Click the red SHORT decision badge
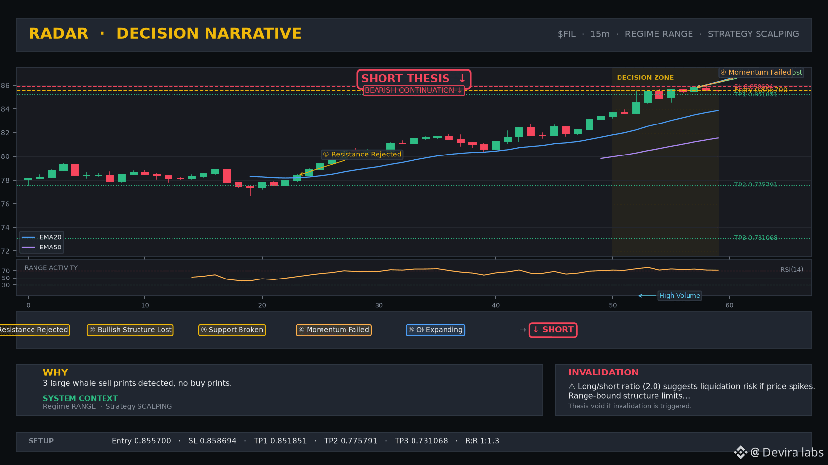This screenshot has width=828, height=465. tap(553, 330)
